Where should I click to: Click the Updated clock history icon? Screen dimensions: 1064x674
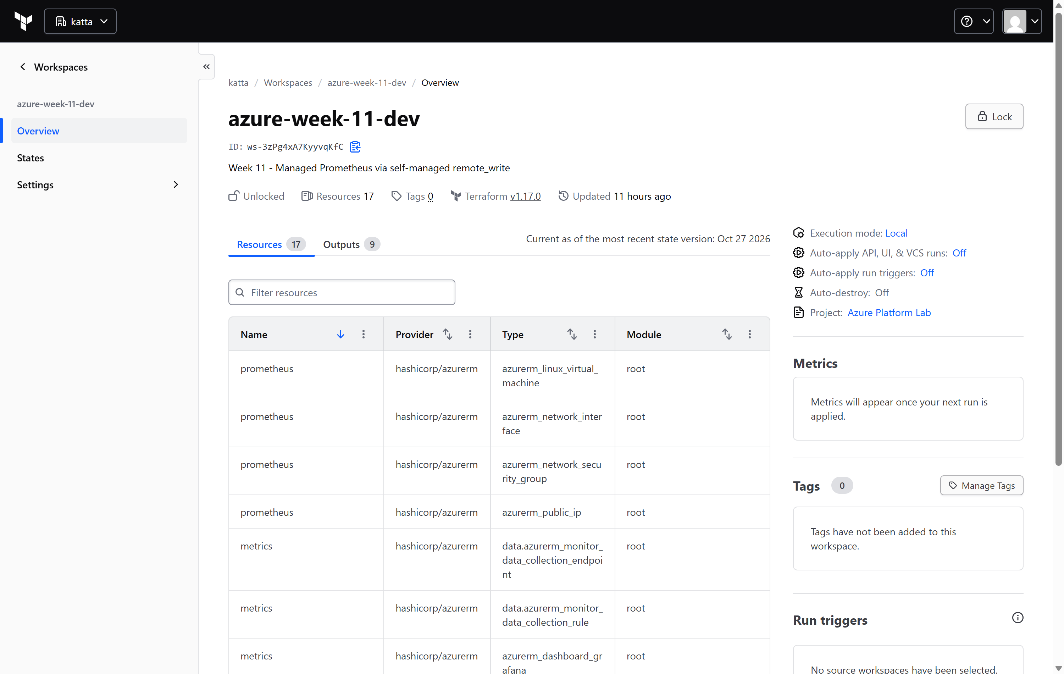563,196
